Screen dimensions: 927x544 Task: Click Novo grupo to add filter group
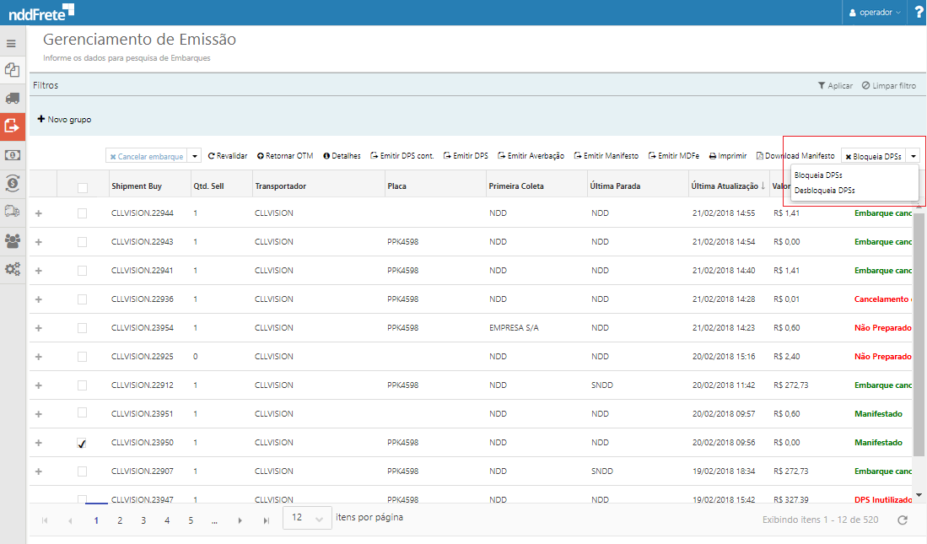64,120
